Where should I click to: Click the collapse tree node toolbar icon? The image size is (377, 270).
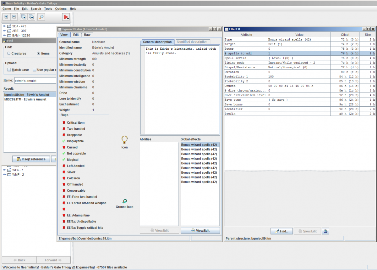(x=14, y=17)
